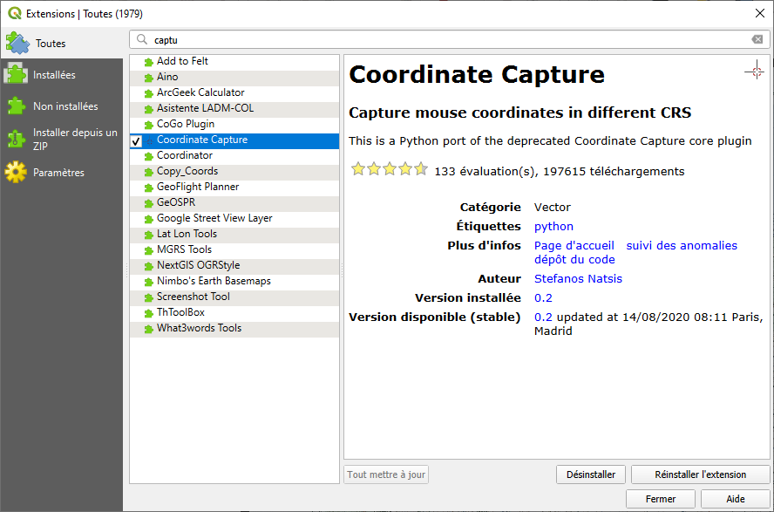Choose MGRS Tools from the list
Screen dimensions: 774x512
[x=184, y=249]
